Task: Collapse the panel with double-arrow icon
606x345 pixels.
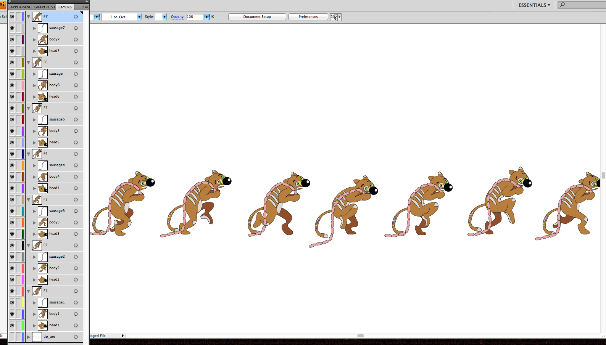Action: 87,2
